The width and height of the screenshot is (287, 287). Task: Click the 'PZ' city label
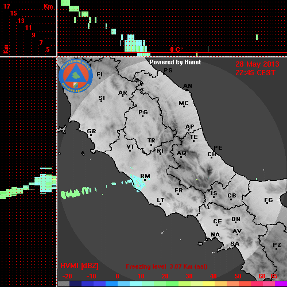[277, 245]
